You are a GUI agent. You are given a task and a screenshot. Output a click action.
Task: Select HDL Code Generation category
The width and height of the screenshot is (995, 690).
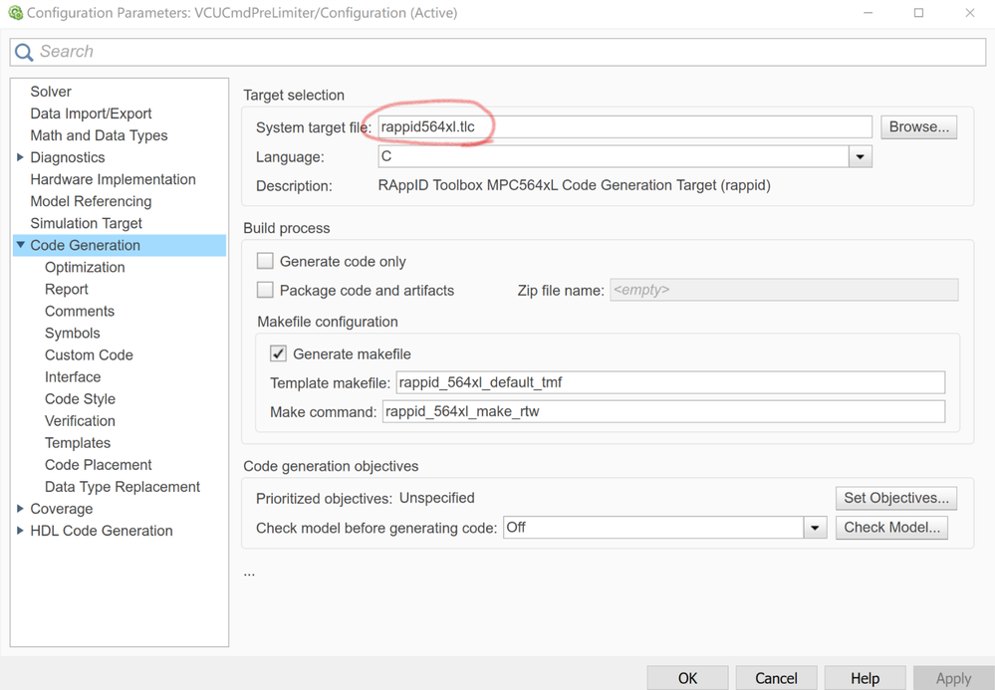[x=102, y=531]
